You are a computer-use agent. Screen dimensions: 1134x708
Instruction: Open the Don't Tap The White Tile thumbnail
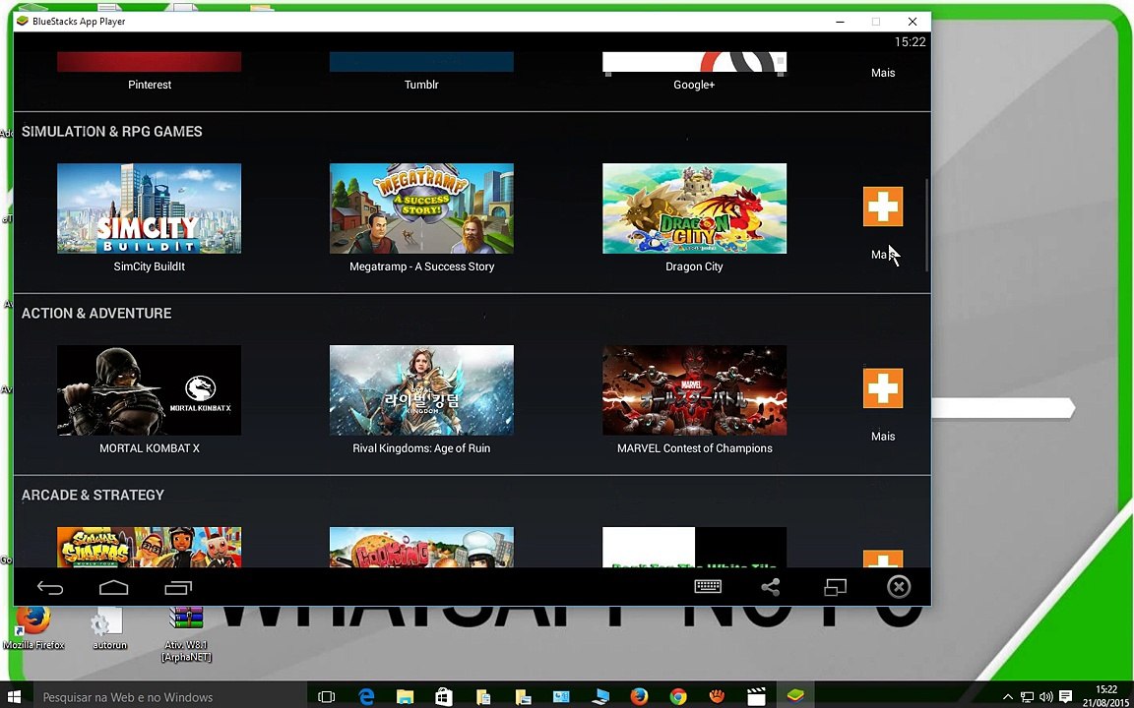coord(694,547)
